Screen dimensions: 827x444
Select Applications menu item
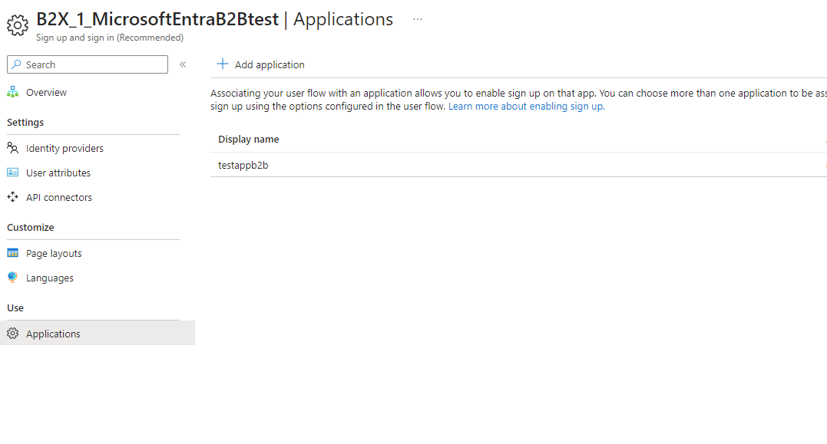click(x=98, y=334)
